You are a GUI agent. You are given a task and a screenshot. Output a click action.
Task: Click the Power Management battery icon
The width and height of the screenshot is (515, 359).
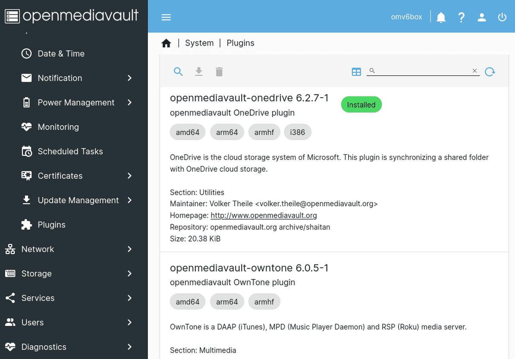point(27,102)
